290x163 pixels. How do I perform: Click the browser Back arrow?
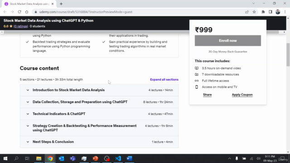(5, 12)
